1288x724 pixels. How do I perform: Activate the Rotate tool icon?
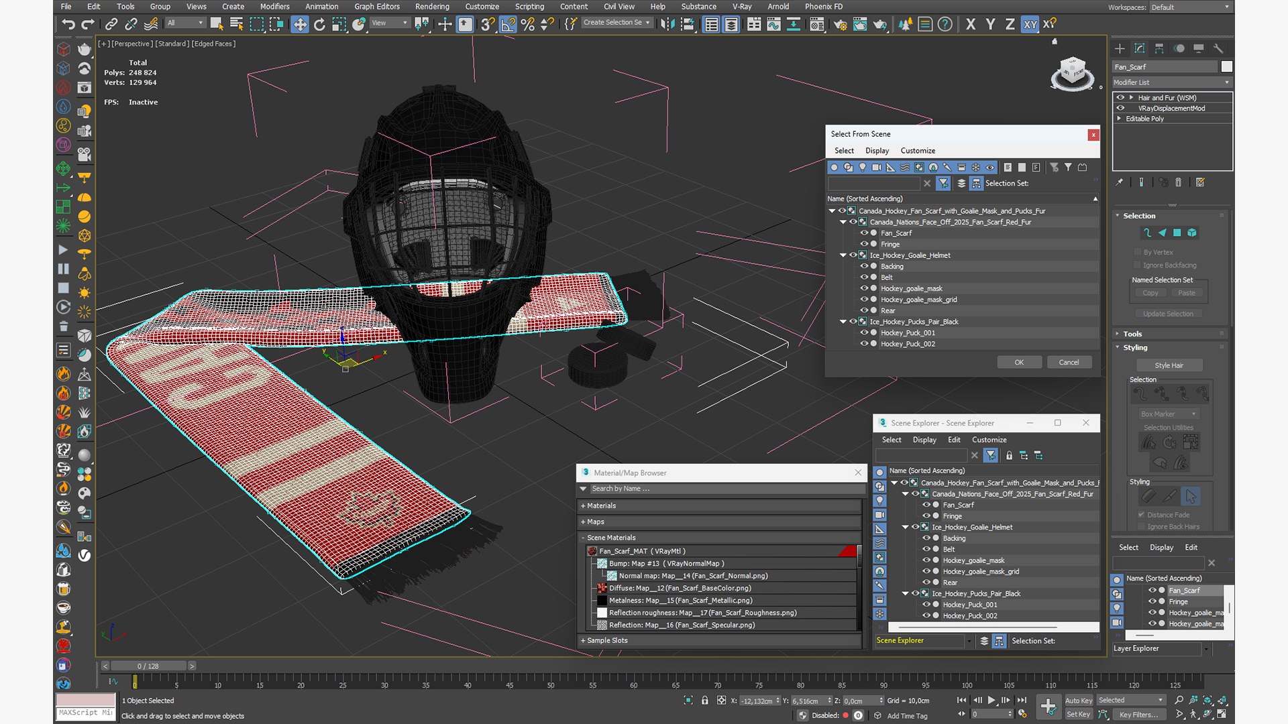coord(319,24)
